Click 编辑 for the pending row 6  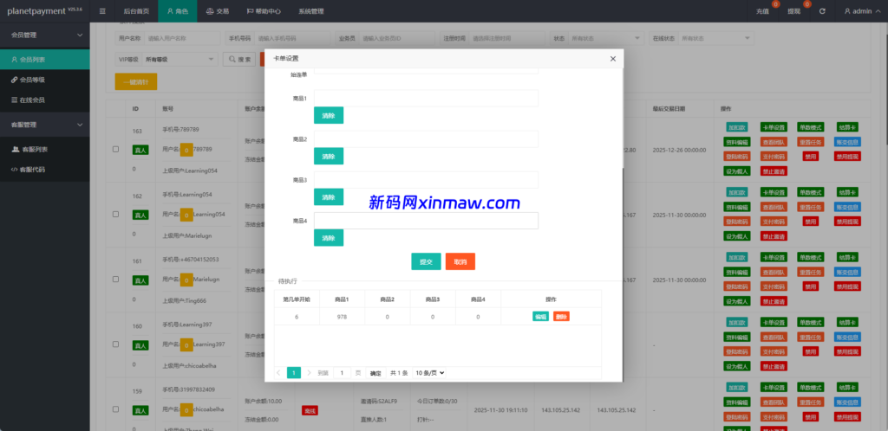pyautogui.click(x=540, y=317)
